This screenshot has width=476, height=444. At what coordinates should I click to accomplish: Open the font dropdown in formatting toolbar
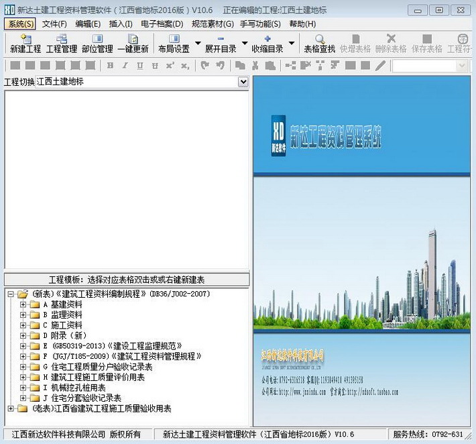click(x=461, y=66)
